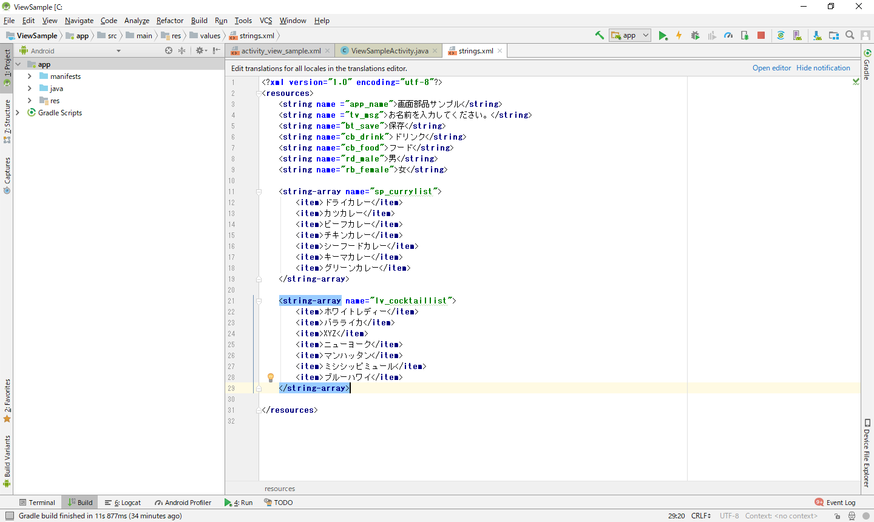Click Sync Project with Gradle Files icon
The height and width of the screenshot is (522, 874).
[x=781, y=36]
